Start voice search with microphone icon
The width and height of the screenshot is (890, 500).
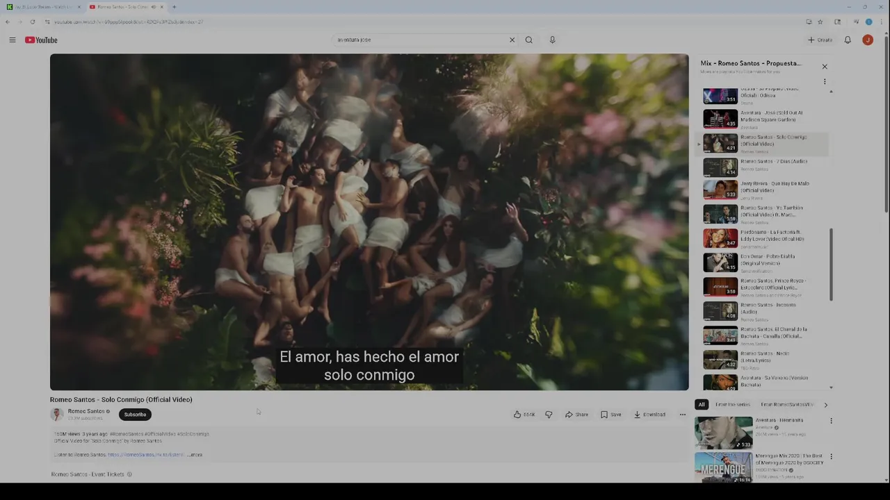552,40
